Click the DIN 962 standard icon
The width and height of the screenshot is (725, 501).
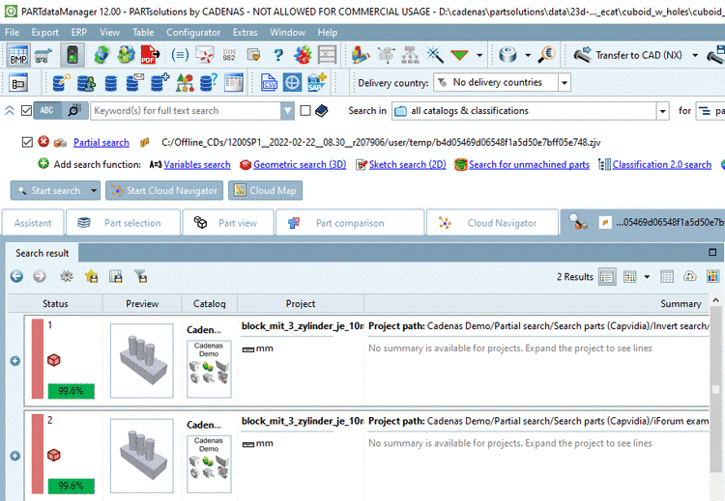coord(229,55)
